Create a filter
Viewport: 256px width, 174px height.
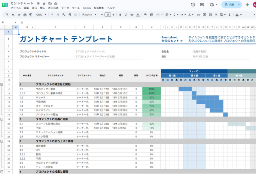(x=216, y=15)
